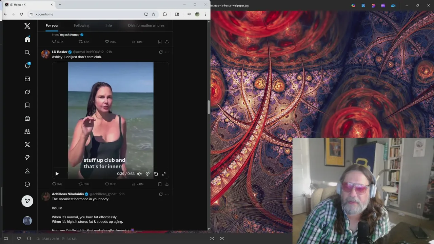Switch to the For you tab

coord(52,26)
